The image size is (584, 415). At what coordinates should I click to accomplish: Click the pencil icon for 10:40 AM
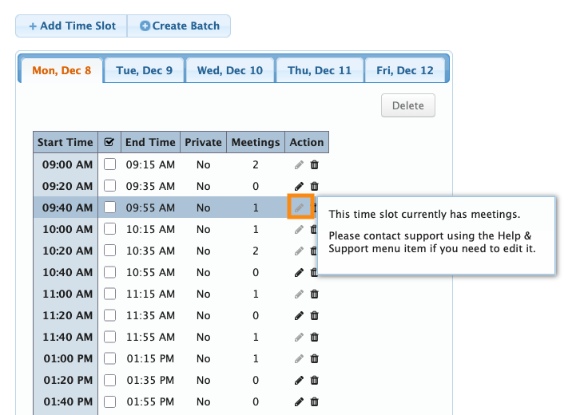click(x=299, y=272)
